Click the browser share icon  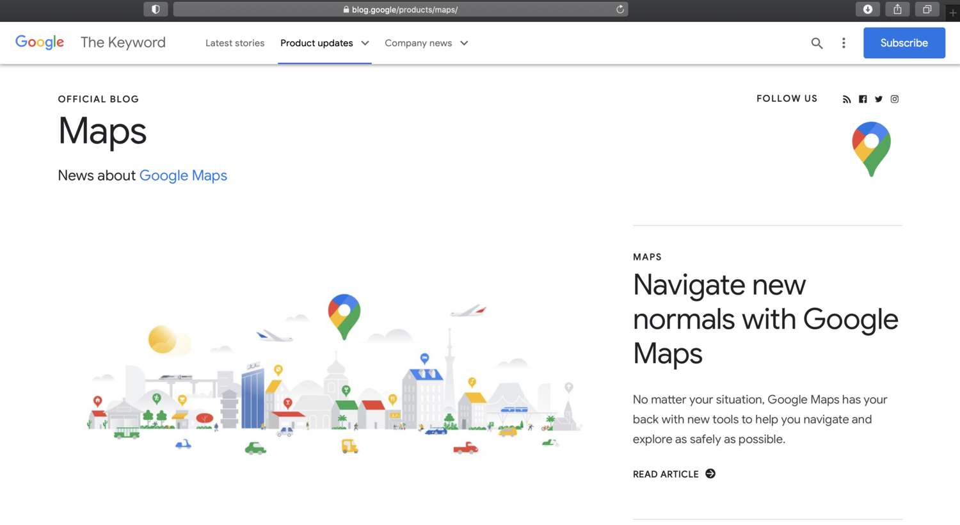tap(897, 9)
